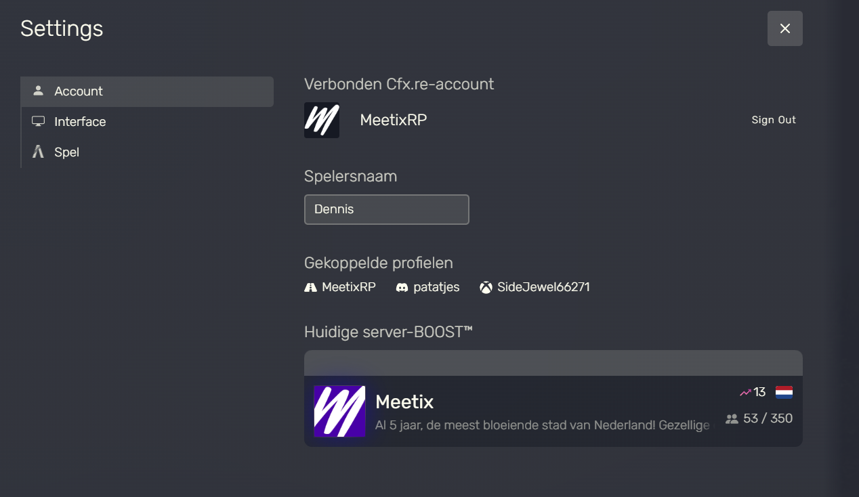This screenshot has width=859, height=497.
Task: Click the player count 53 / 350
Action: (767, 418)
